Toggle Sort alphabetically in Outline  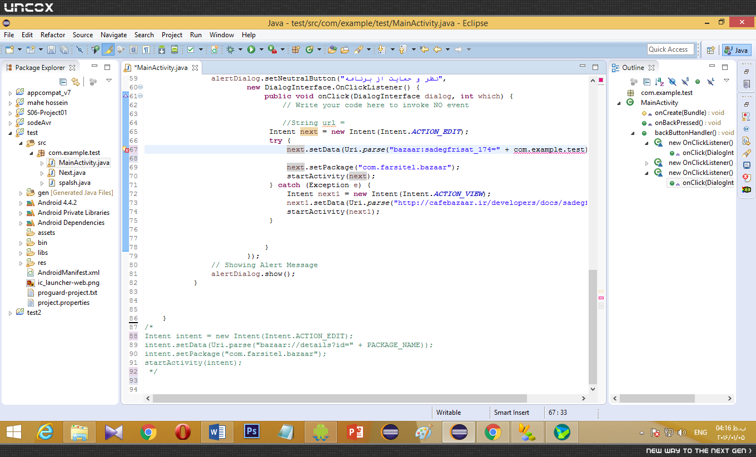(x=659, y=82)
